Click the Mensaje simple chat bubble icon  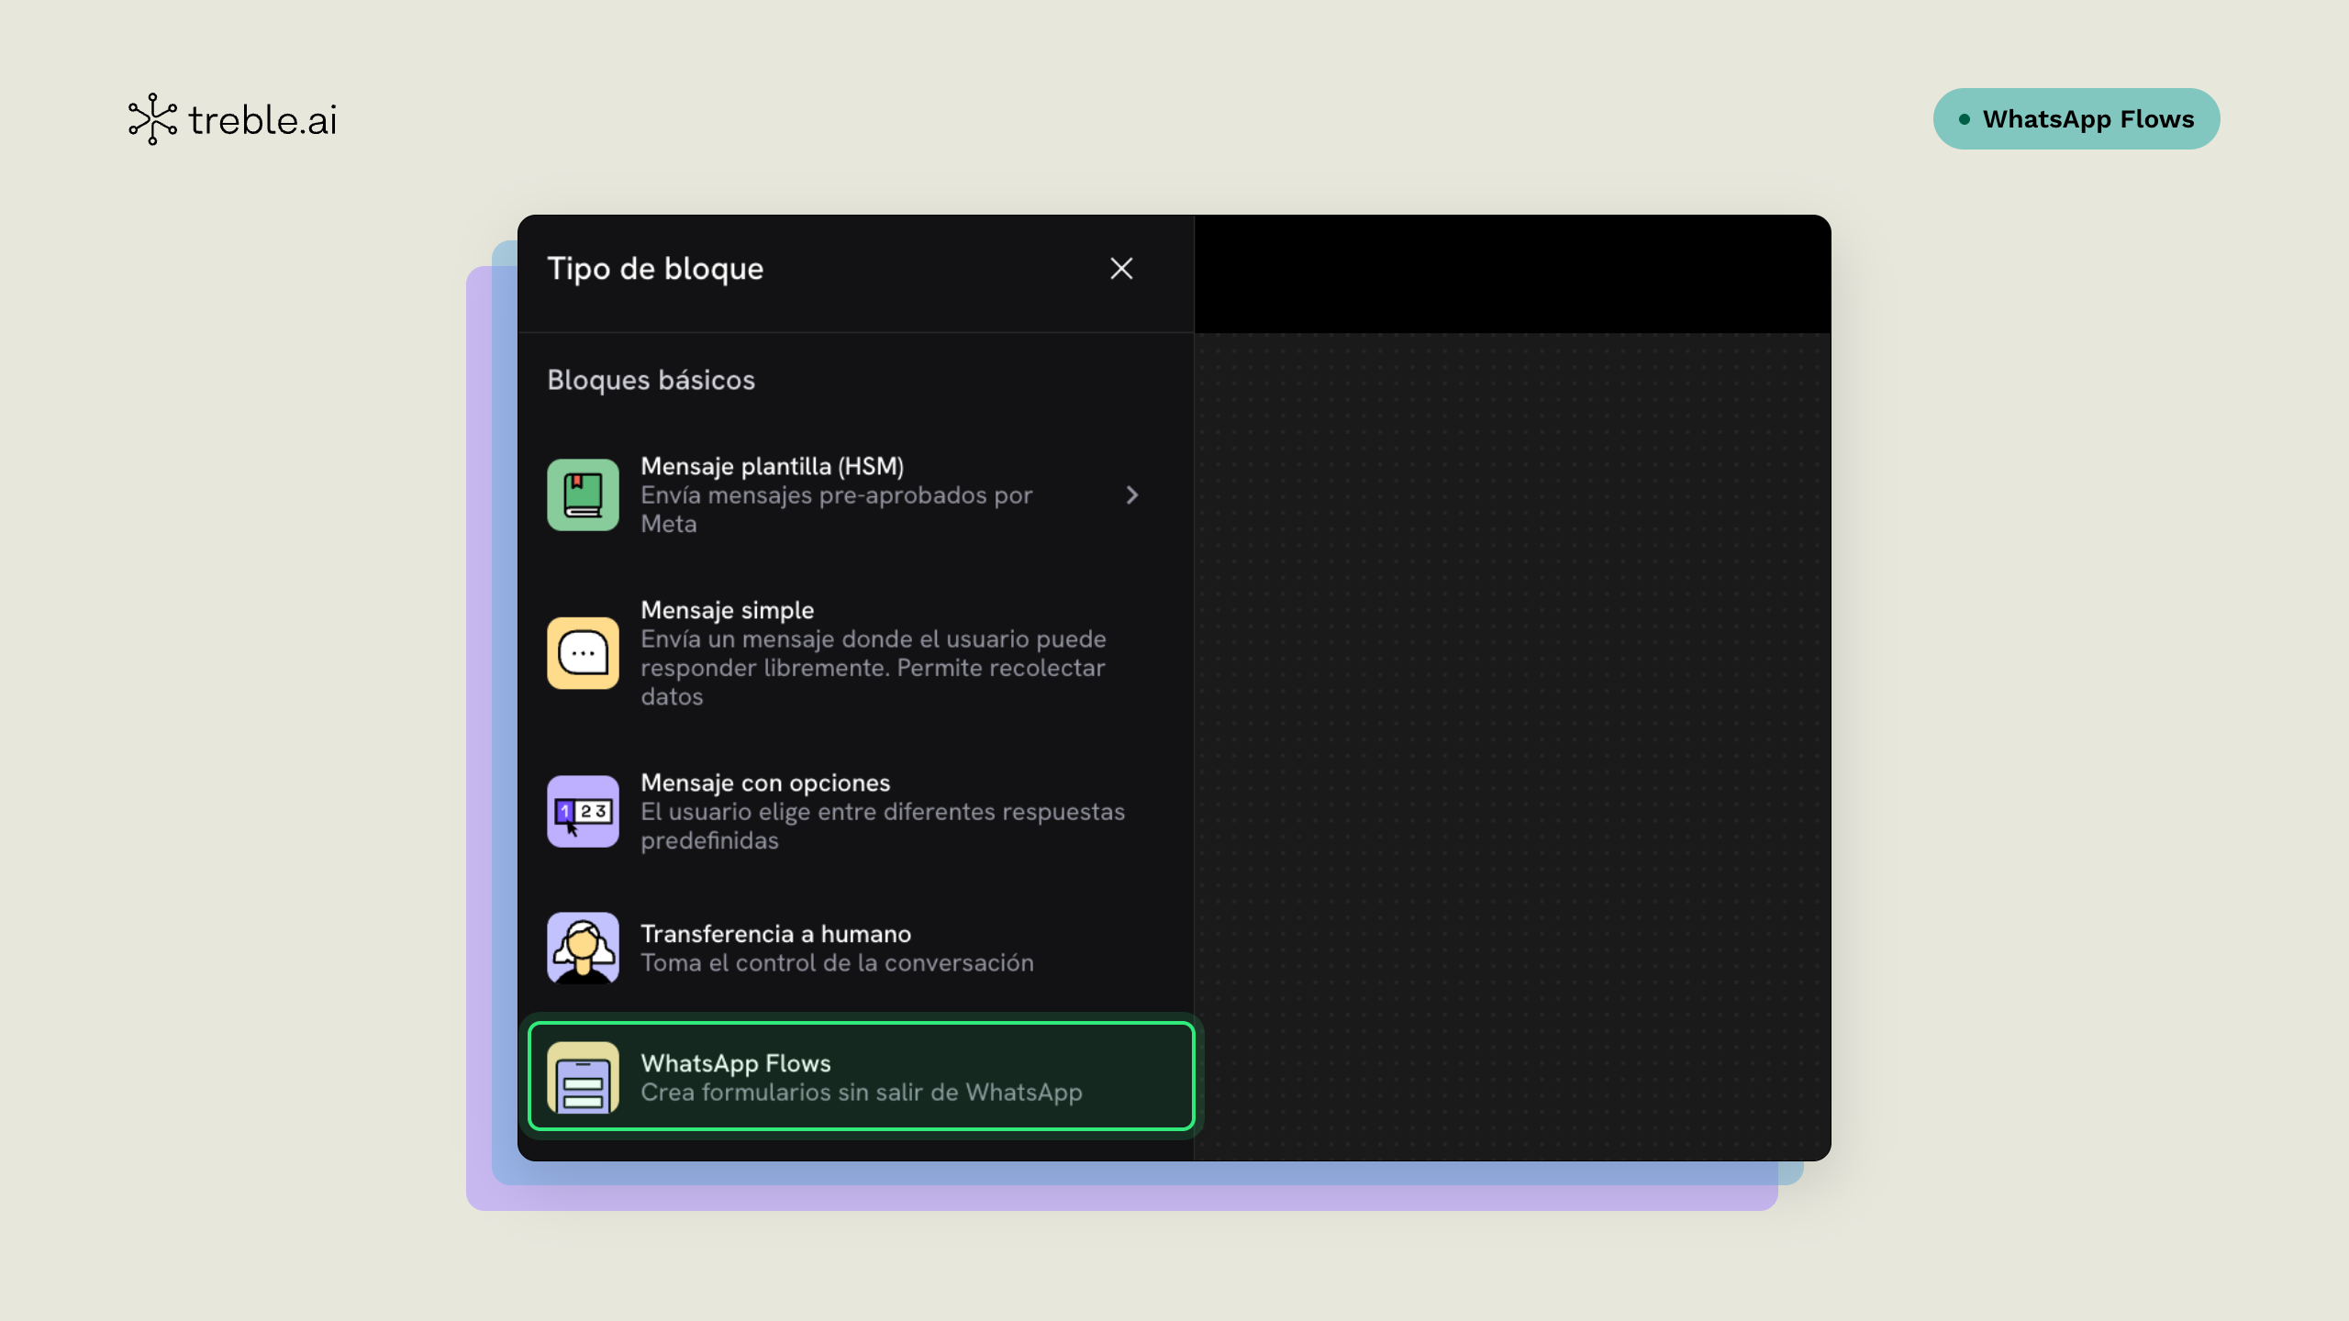pyautogui.click(x=583, y=653)
